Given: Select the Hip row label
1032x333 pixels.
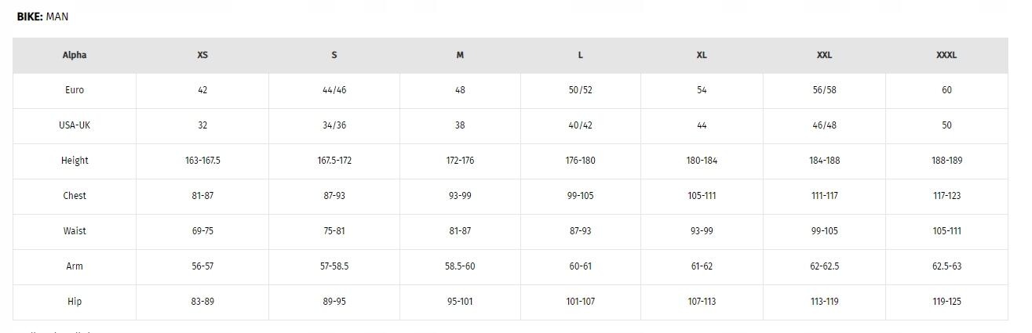Looking at the screenshot, I should click(75, 302).
